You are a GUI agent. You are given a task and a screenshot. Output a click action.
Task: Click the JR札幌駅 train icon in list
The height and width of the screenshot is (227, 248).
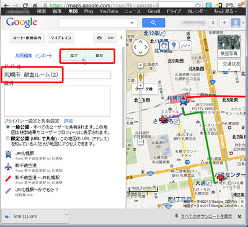tap(8, 154)
